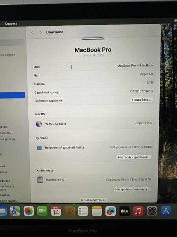Open Настройки дисплеев button

click(x=134, y=157)
